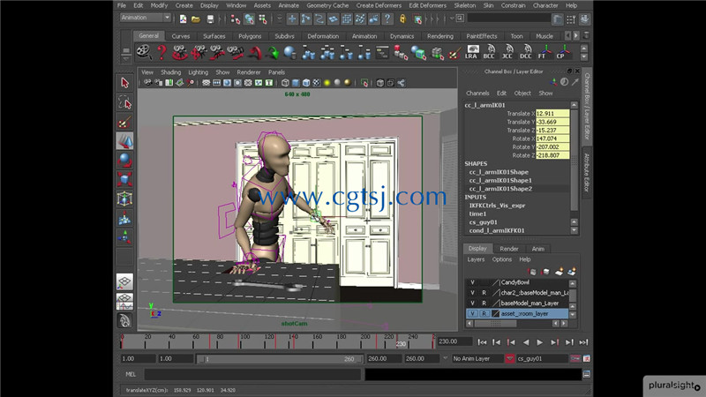Toggle visibility V of asset_:room_layer
The height and width of the screenshot is (397, 706).
pyautogui.click(x=472, y=314)
